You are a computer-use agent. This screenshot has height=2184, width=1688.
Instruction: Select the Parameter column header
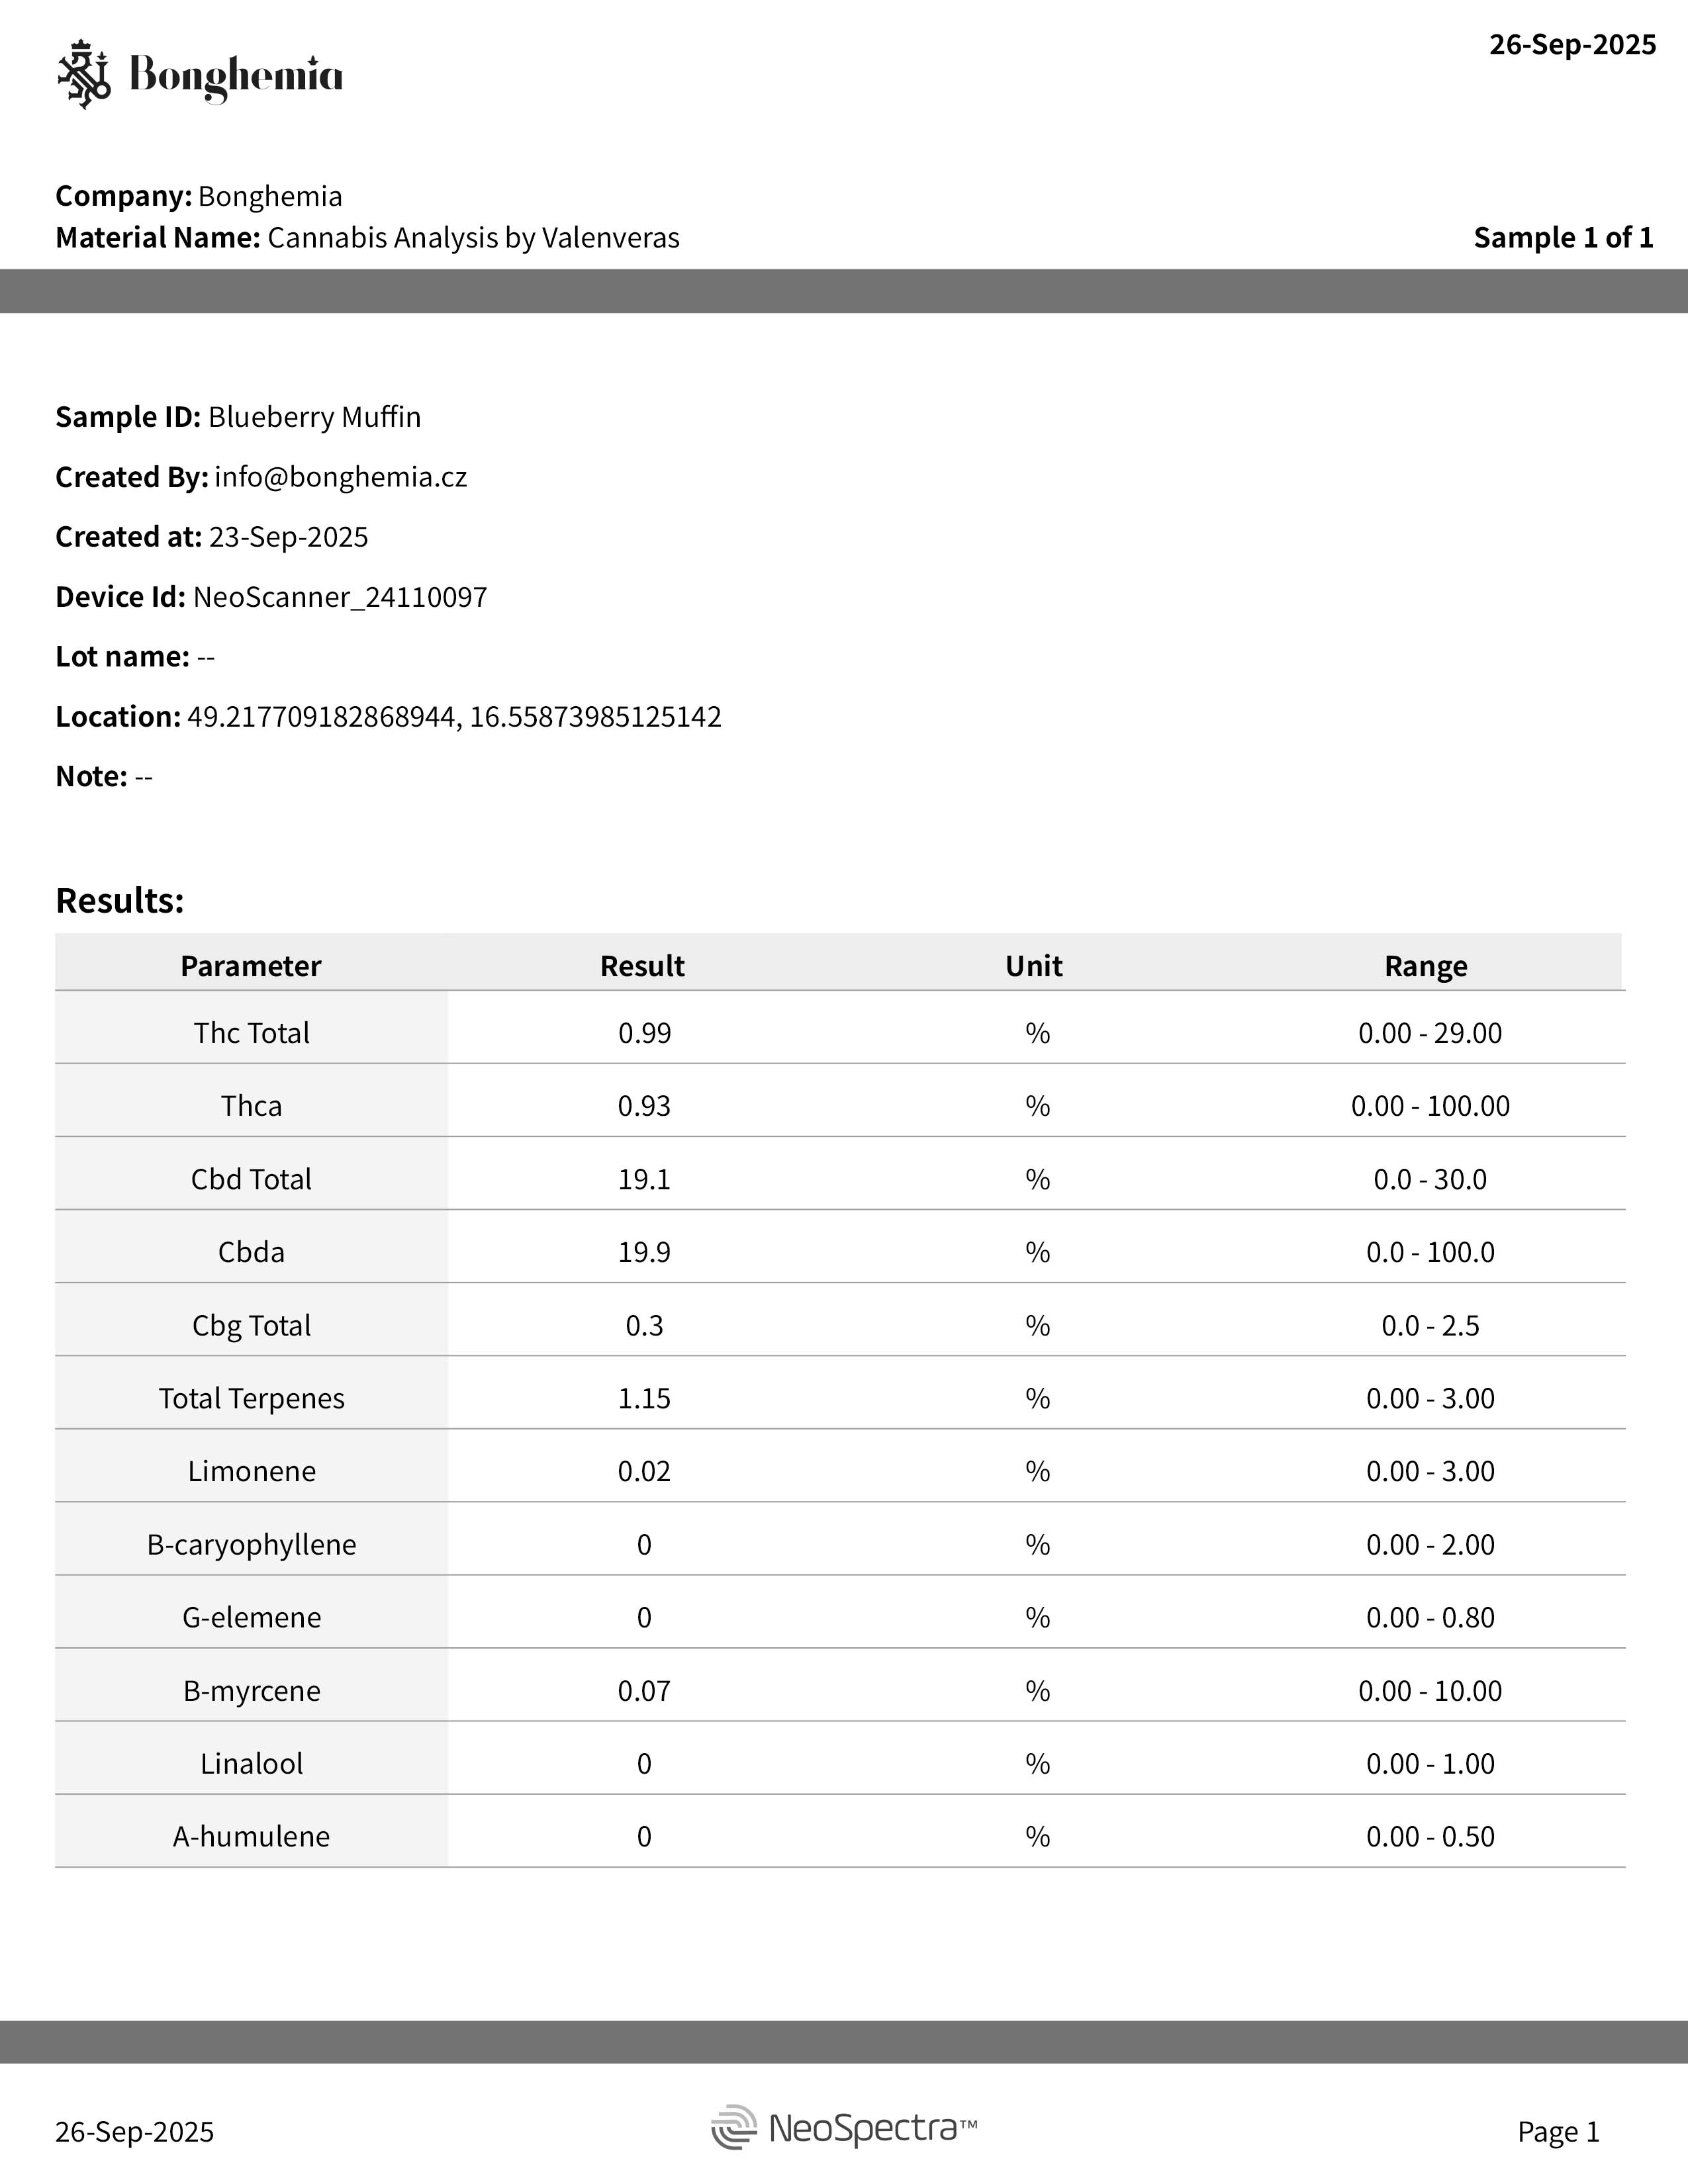[x=251, y=966]
